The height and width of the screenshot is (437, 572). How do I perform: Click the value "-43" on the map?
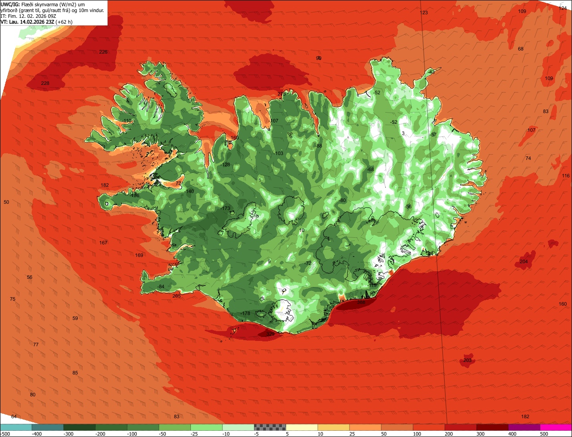click(430, 72)
